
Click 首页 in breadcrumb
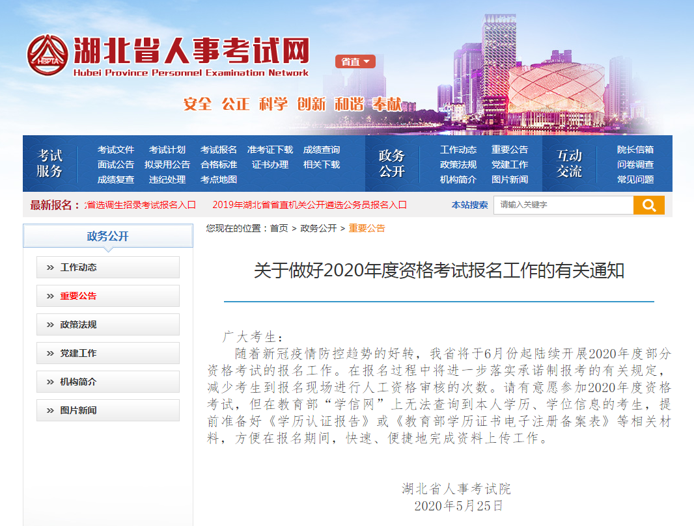pos(279,228)
